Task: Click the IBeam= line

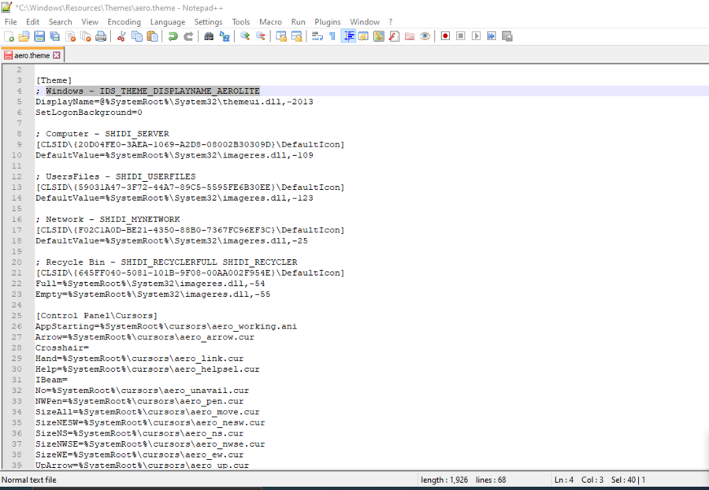Action: pyautogui.click(x=51, y=380)
